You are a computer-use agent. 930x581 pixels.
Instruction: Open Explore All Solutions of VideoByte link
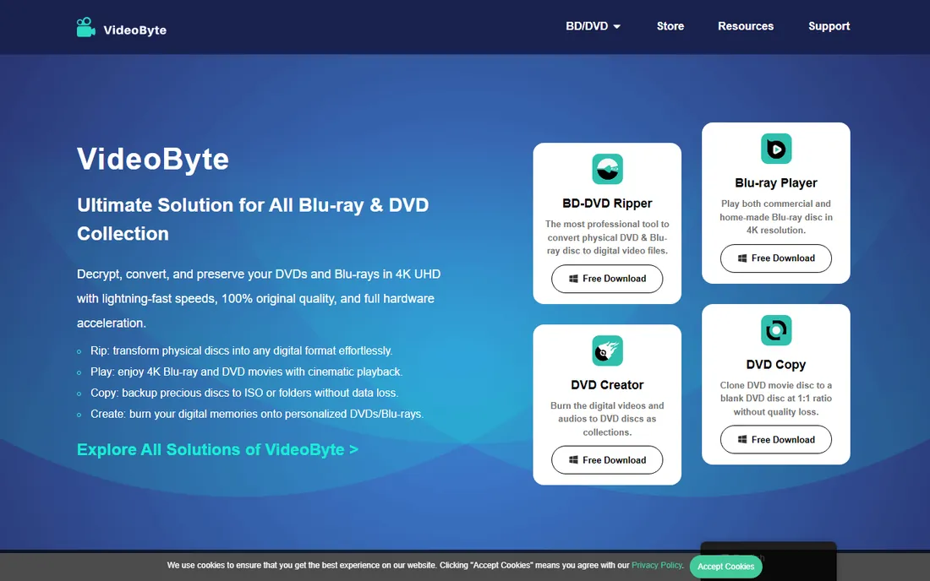click(217, 449)
